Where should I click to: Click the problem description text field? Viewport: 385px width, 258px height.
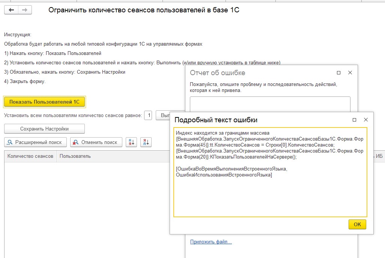tap(270, 104)
